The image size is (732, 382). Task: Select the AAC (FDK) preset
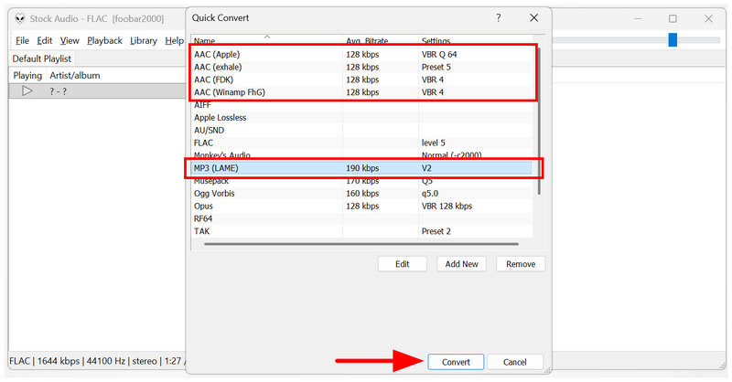click(x=361, y=80)
